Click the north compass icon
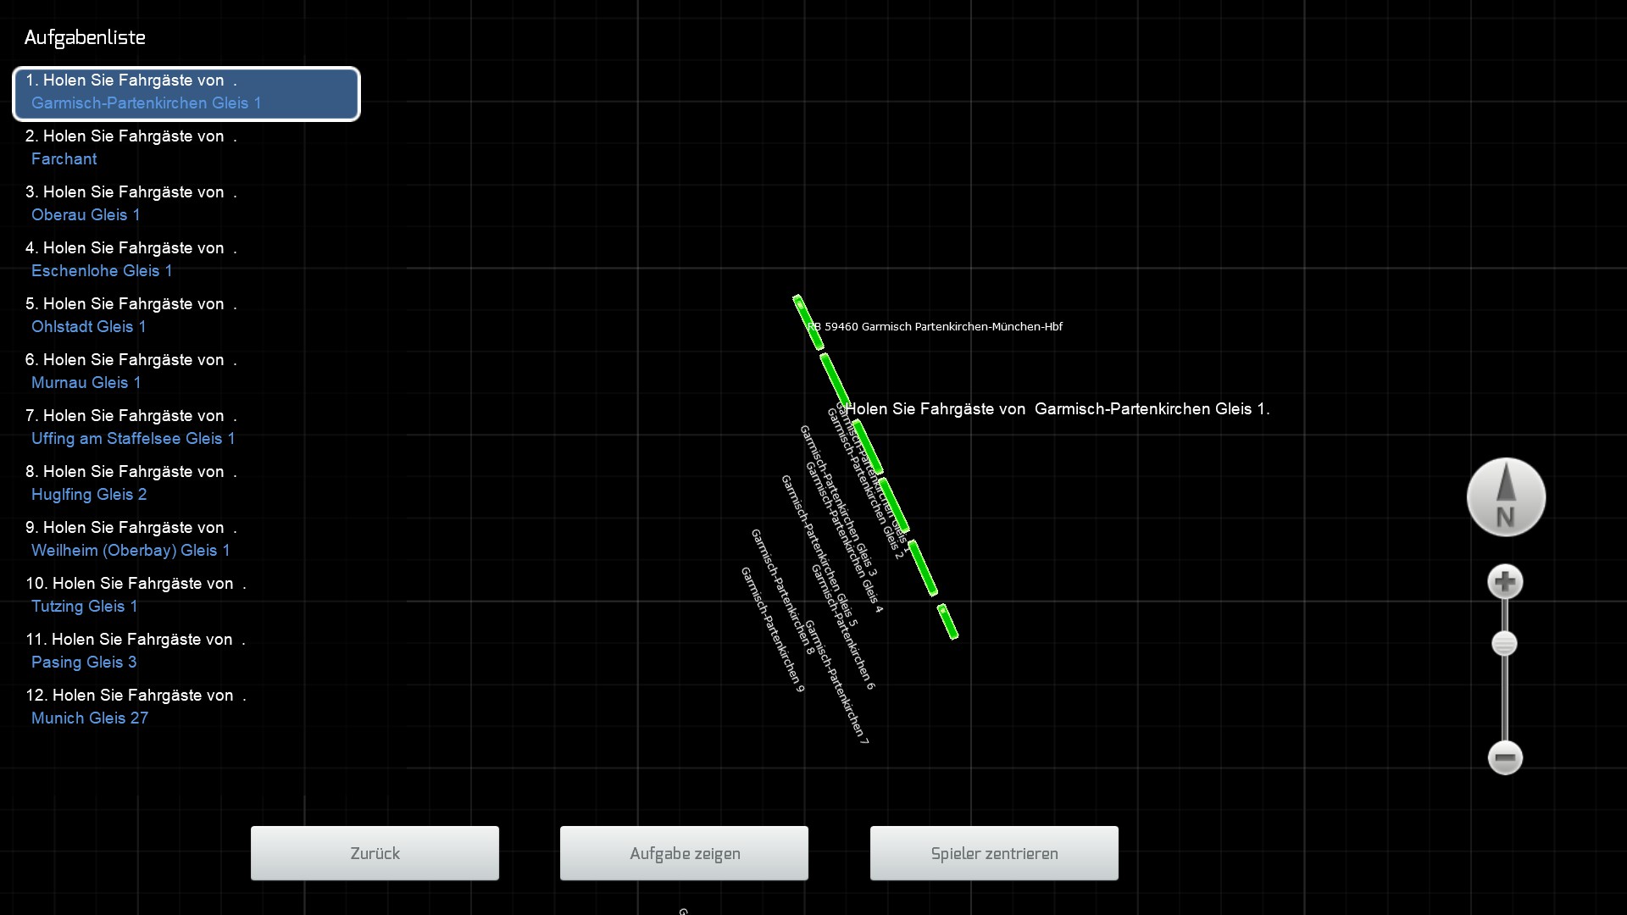 pyautogui.click(x=1506, y=497)
